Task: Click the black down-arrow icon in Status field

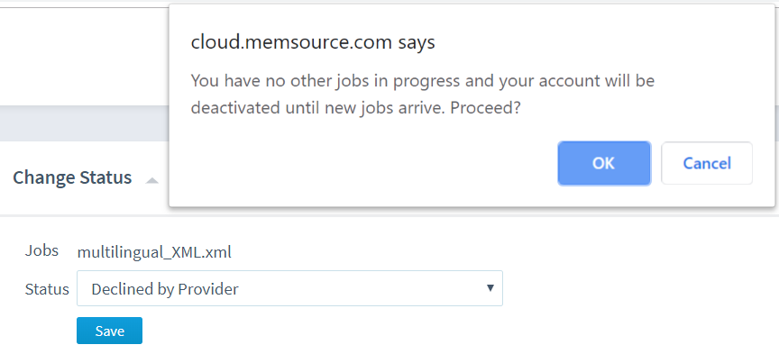Action: pos(490,288)
